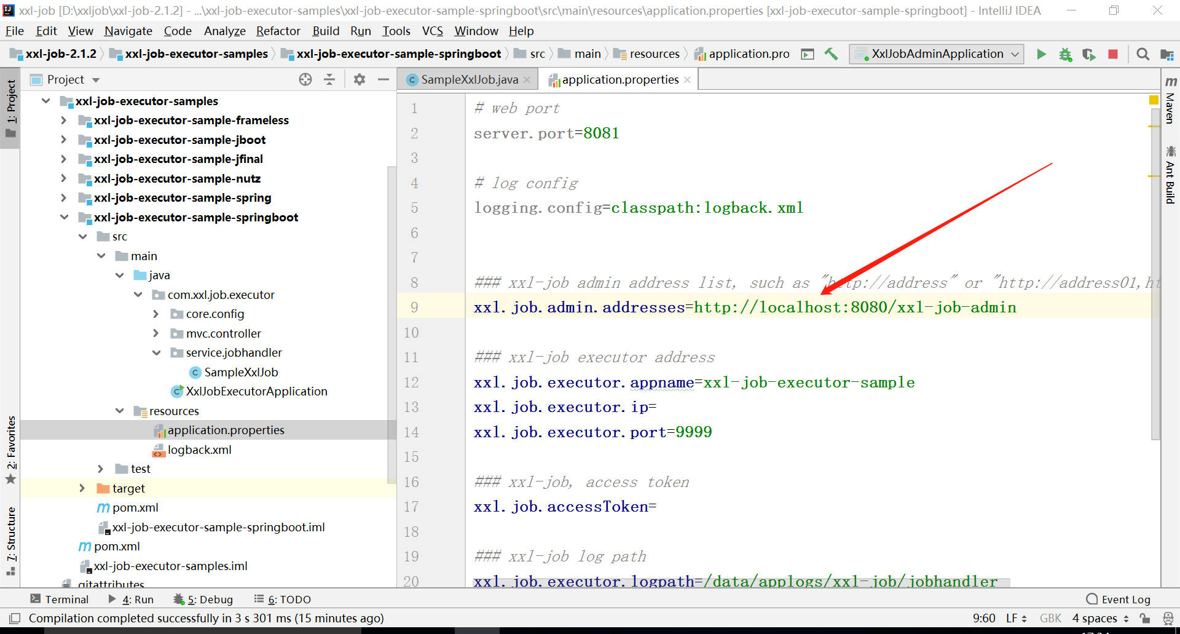
Task: Expand the target folder
Action: 82,488
